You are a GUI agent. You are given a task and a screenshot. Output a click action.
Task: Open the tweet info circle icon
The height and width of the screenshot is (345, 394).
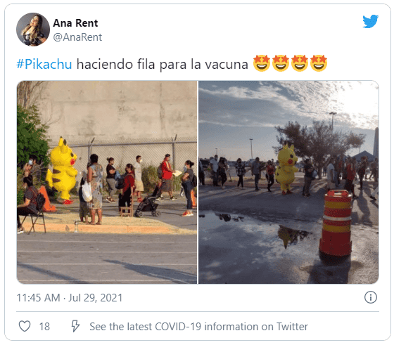371,297
